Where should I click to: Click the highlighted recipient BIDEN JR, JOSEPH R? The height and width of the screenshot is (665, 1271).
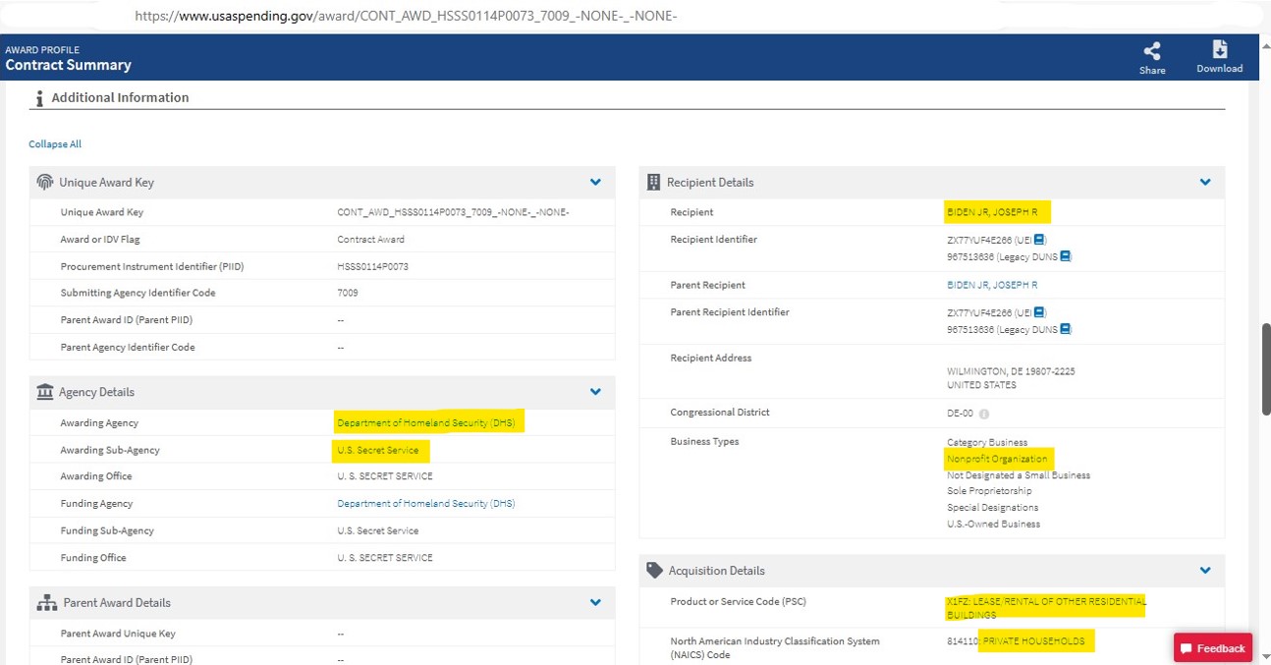pos(992,212)
